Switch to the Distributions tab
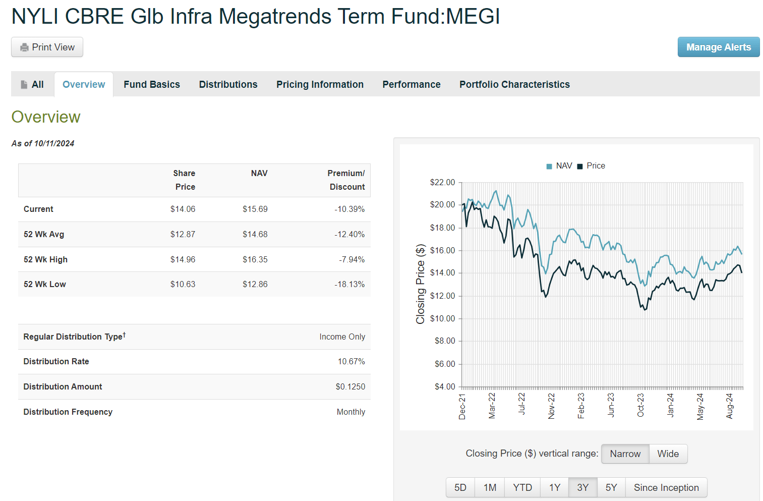This screenshot has width=763, height=501. point(228,84)
